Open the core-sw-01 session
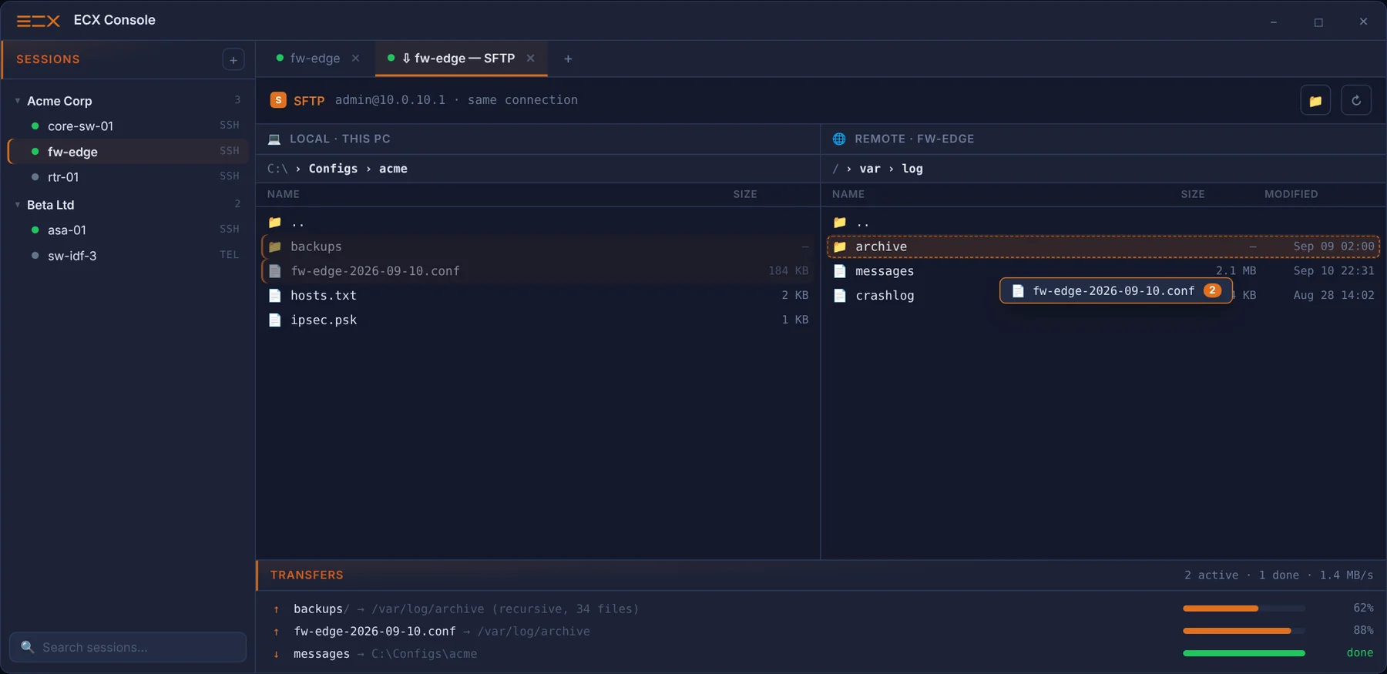 (x=128, y=126)
